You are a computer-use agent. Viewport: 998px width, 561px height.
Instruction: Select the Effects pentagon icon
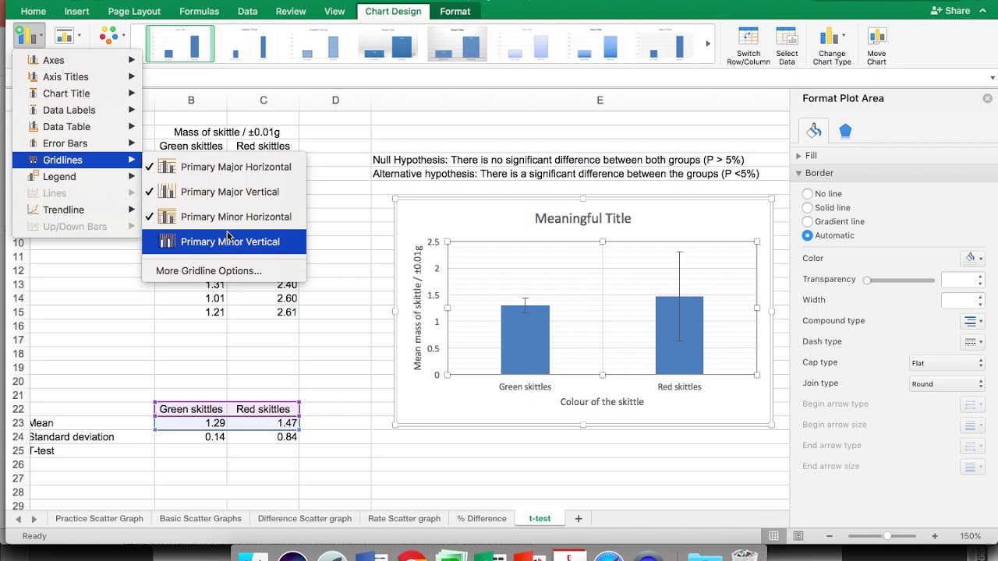pos(845,131)
